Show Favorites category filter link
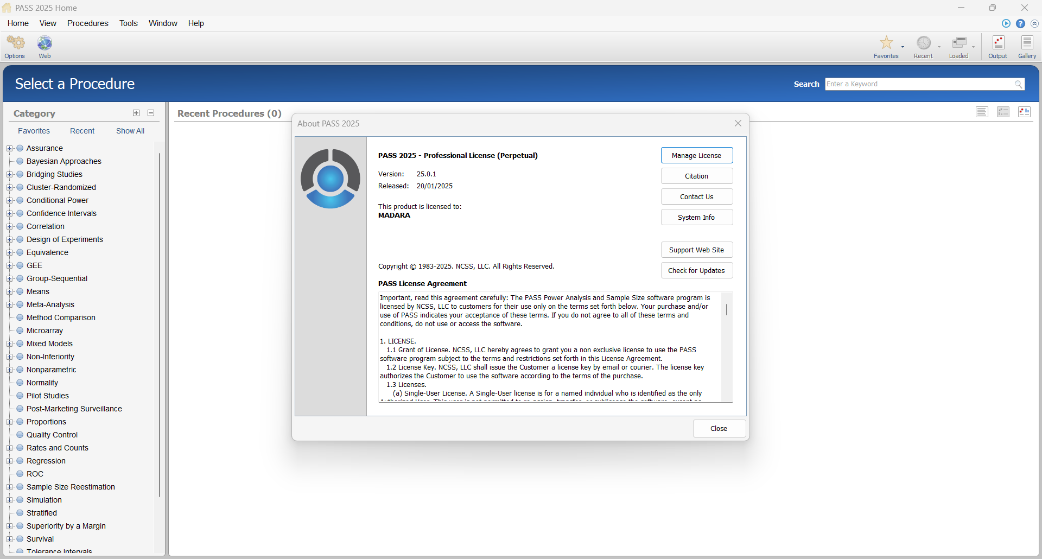Viewport: 1042px width, 559px height. tap(34, 131)
